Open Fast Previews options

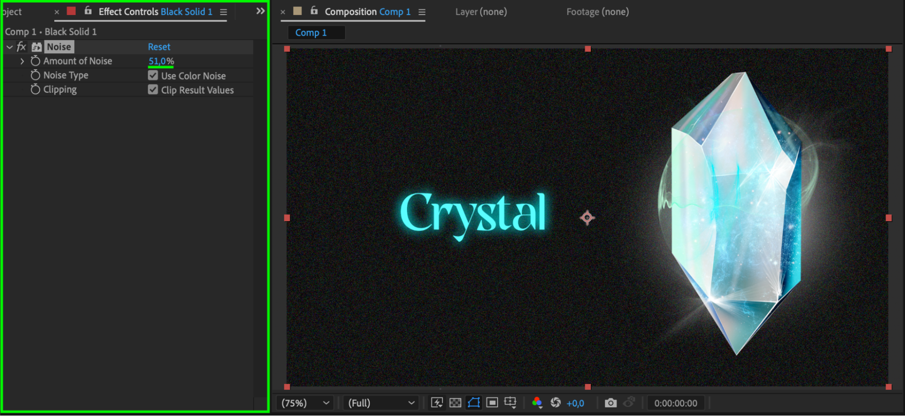click(437, 402)
